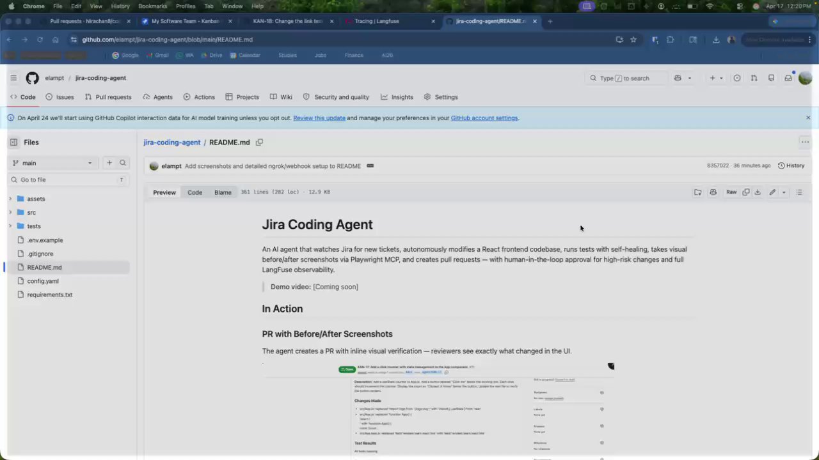Switch to the Code view
Screen dimensions: 819x460
pos(195,192)
